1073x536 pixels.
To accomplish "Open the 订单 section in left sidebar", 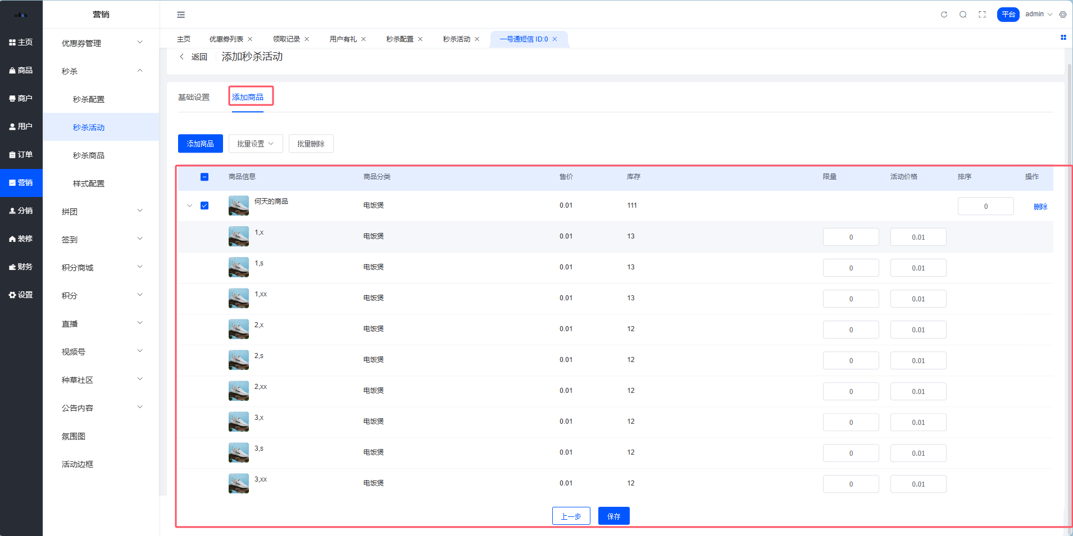I will (x=21, y=154).
